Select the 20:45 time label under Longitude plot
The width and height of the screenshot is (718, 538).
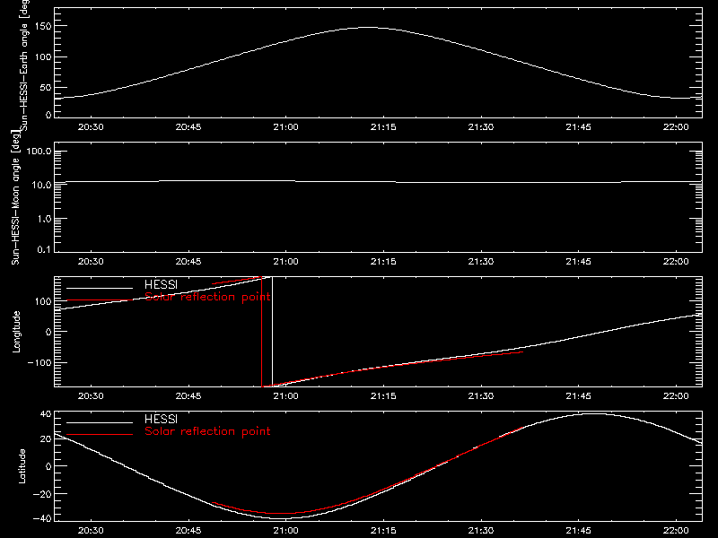(x=188, y=396)
